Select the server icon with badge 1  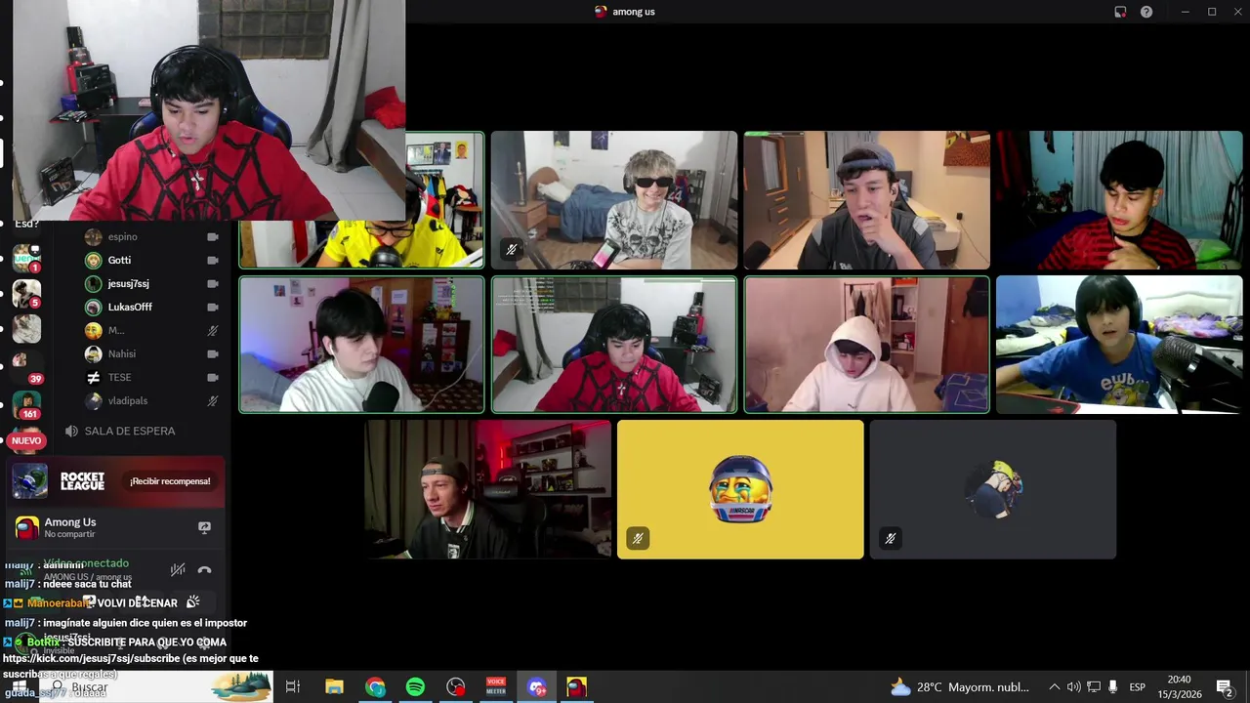tap(26, 259)
